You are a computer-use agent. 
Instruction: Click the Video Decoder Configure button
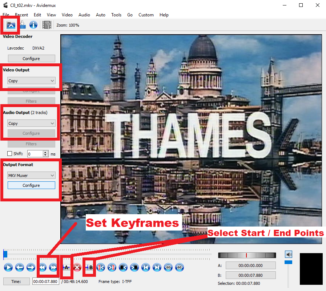31,59
